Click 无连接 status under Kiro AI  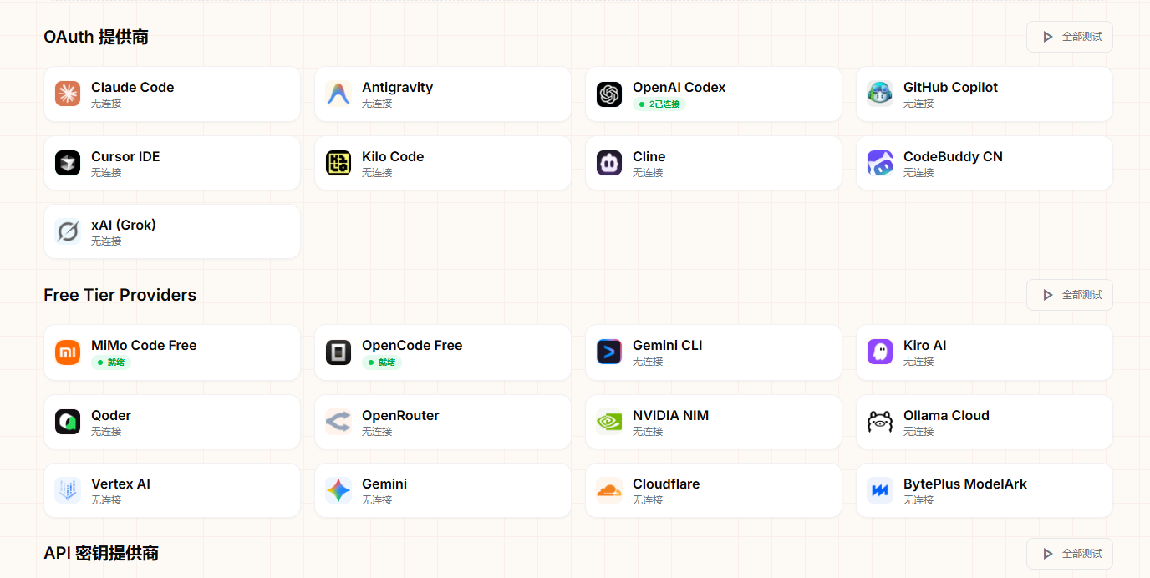918,362
